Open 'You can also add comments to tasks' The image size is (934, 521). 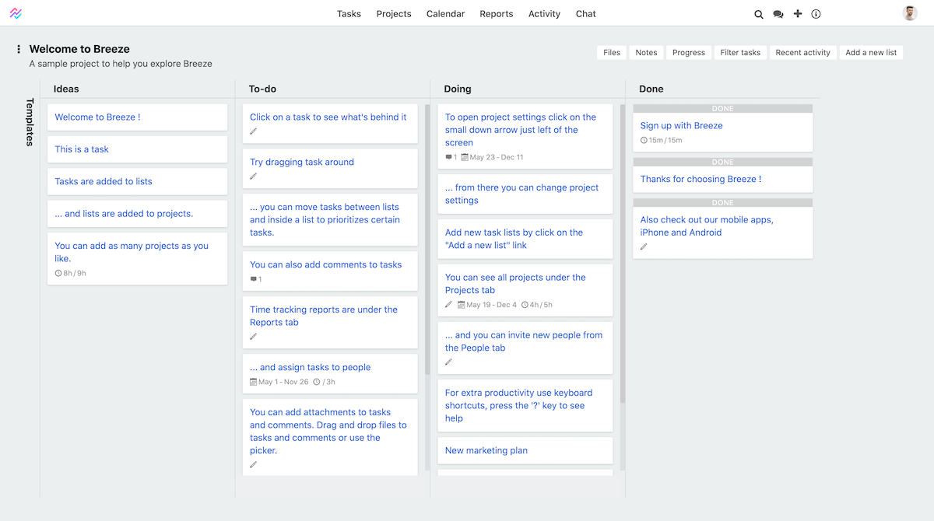(330, 271)
